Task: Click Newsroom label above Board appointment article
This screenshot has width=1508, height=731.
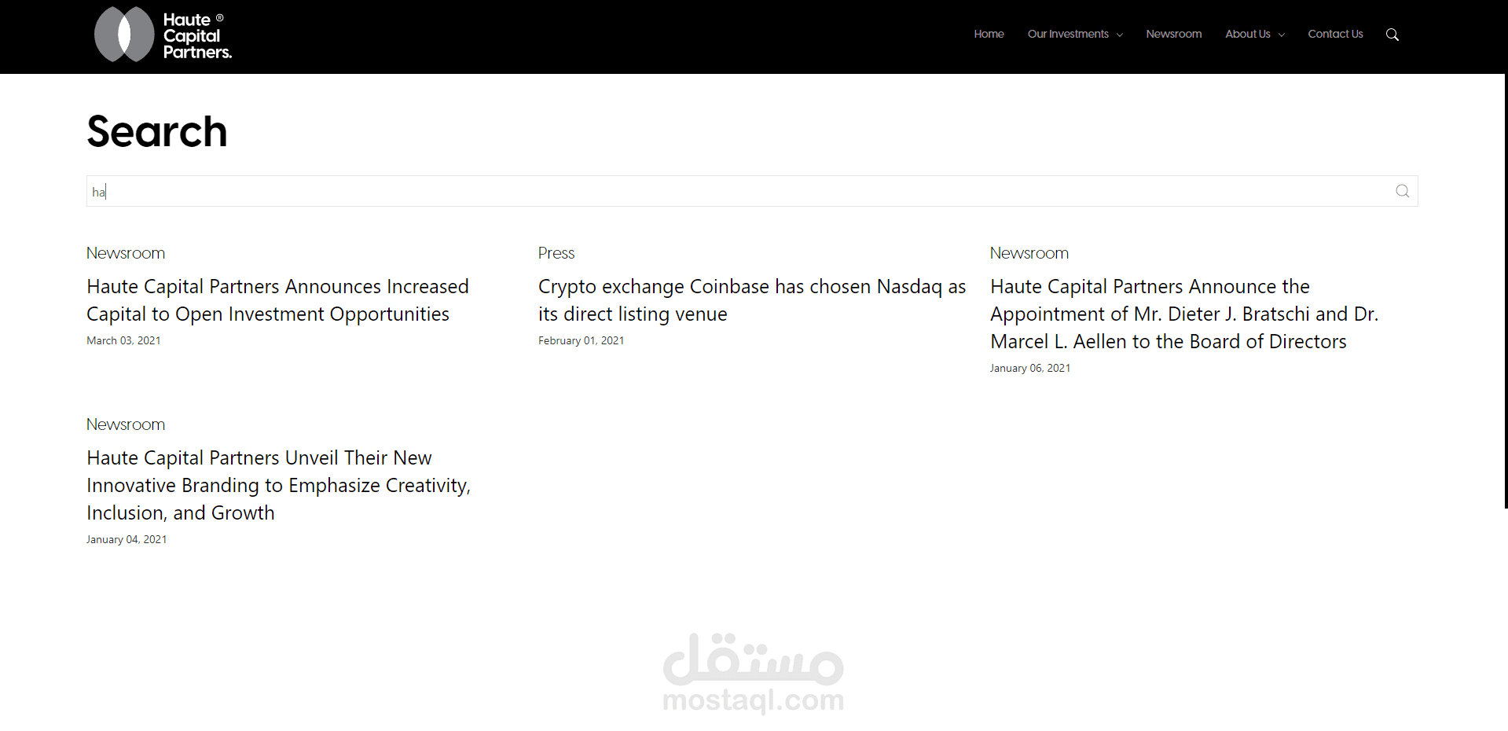Action: tap(1029, 253)
